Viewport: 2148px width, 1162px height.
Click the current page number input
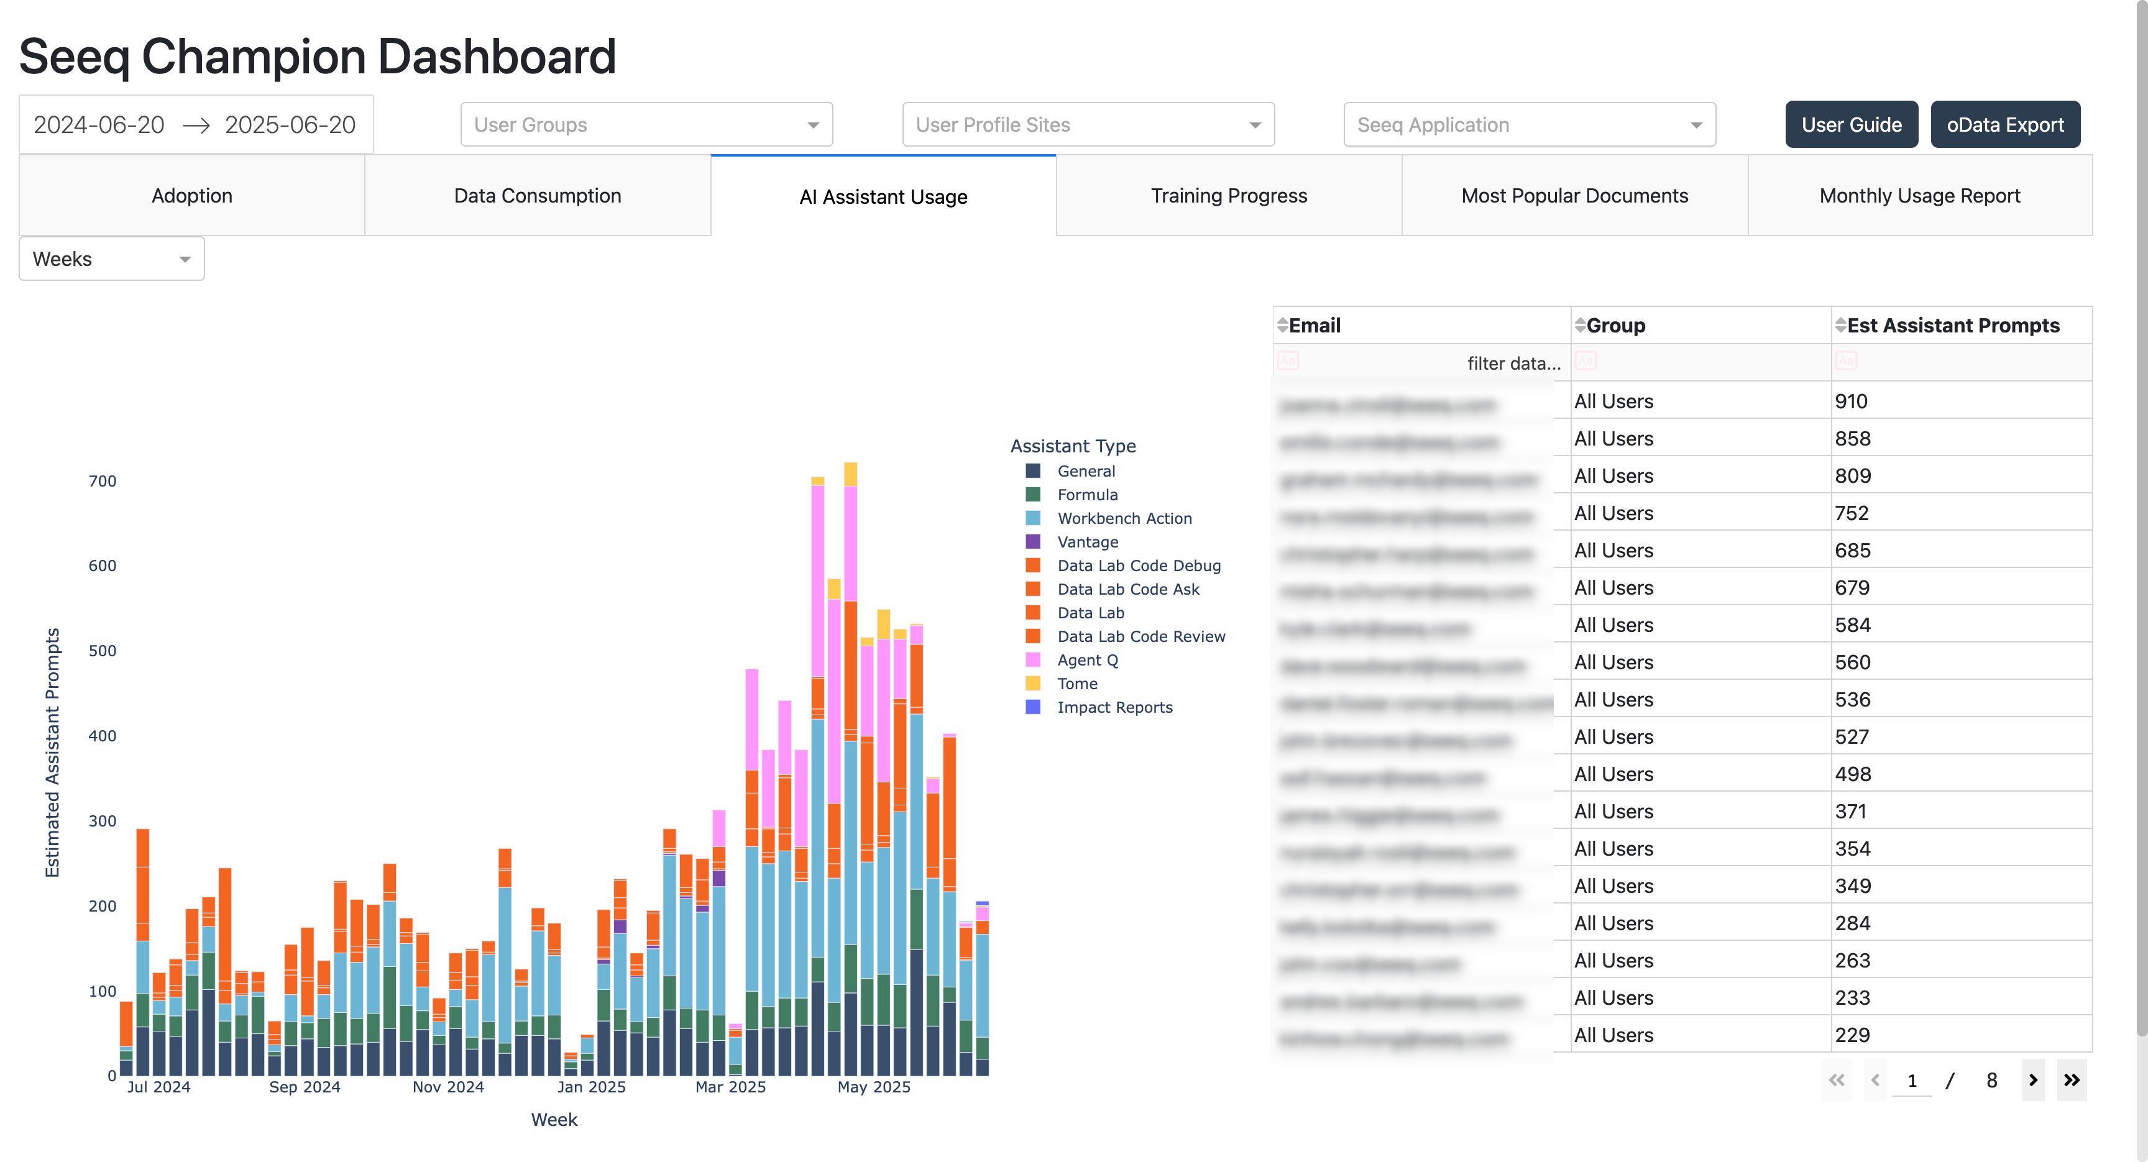pyautogui.click(x=1911, y=1081)
